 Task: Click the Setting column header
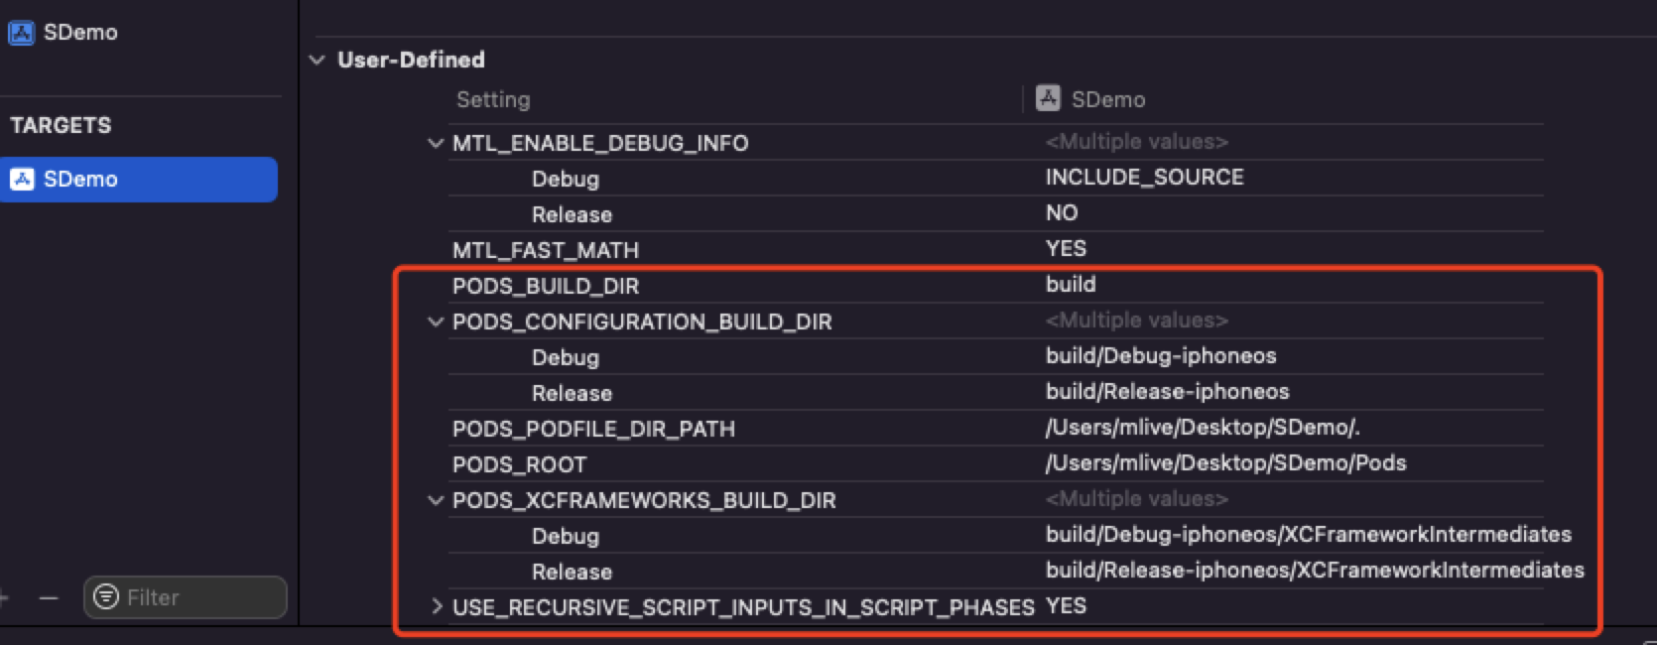493,99
